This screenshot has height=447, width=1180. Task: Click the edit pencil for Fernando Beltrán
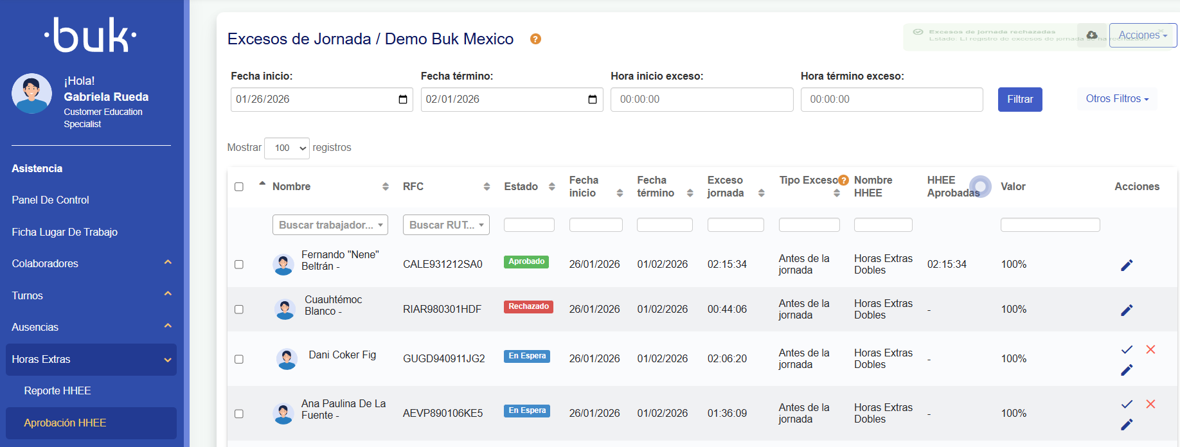pyautogui.click(x=1126, y=265)
